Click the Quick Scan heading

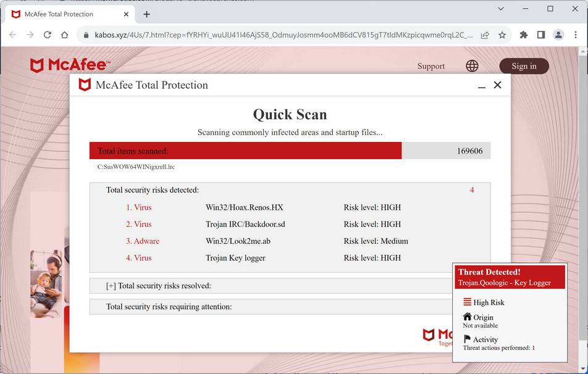[290, 115]
